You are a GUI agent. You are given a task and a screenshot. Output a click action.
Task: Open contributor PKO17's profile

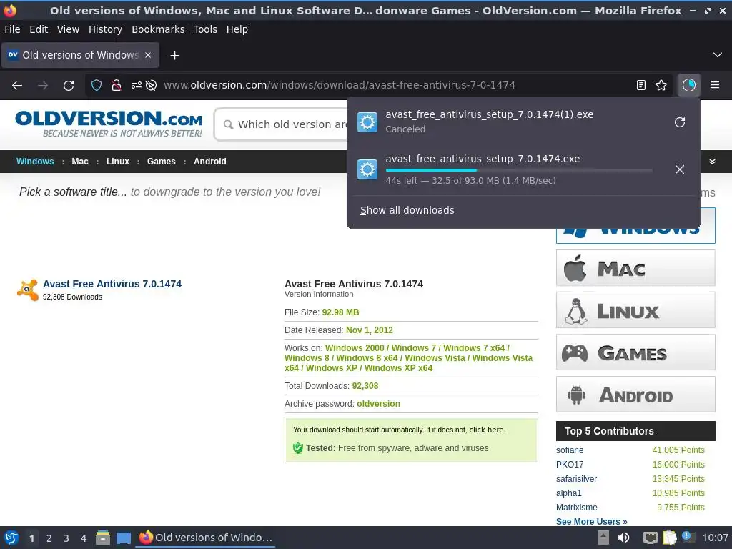570,465
